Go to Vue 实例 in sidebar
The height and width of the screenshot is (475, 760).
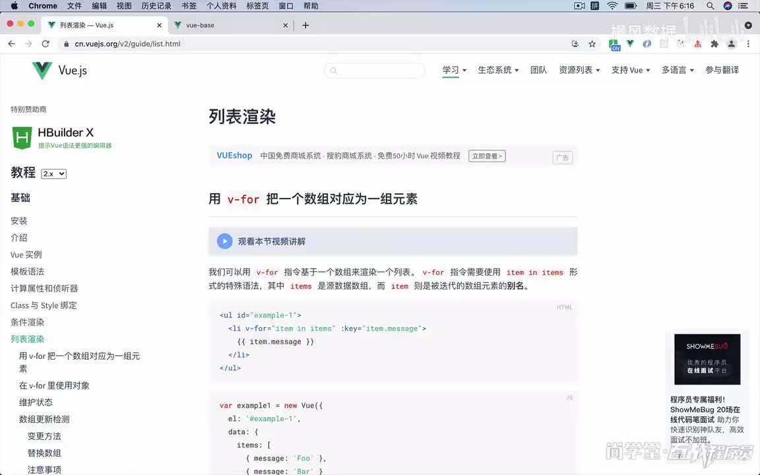tap(26, 255)
